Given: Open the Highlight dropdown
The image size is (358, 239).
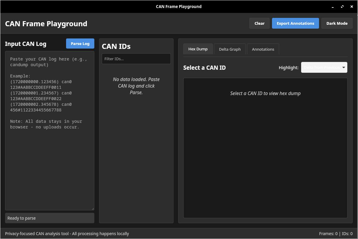Looking at the screenshot, I should tap(324, 68).
